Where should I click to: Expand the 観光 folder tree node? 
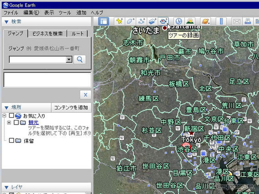(9, 122)
